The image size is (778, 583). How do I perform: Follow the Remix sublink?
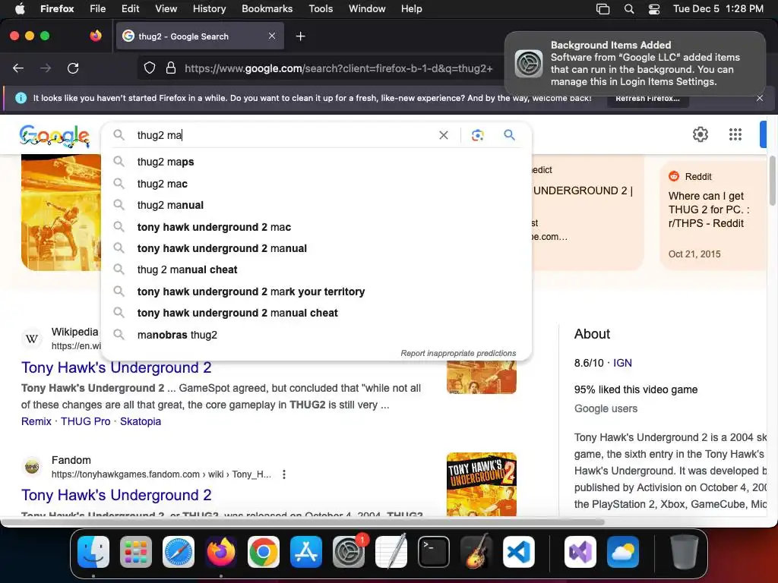click(x=36, y=421)
